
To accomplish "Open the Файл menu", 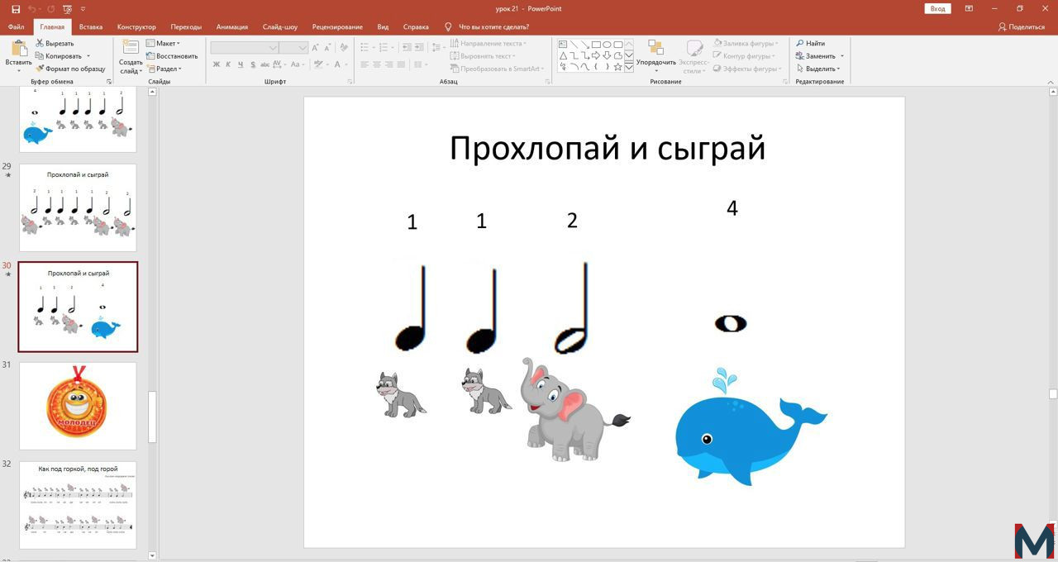I will pos(16,26).
